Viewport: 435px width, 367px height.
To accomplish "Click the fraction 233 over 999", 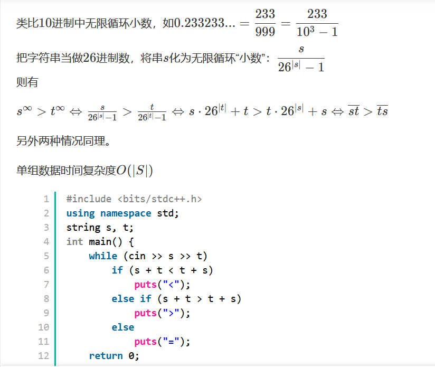I will coord(265,23).
